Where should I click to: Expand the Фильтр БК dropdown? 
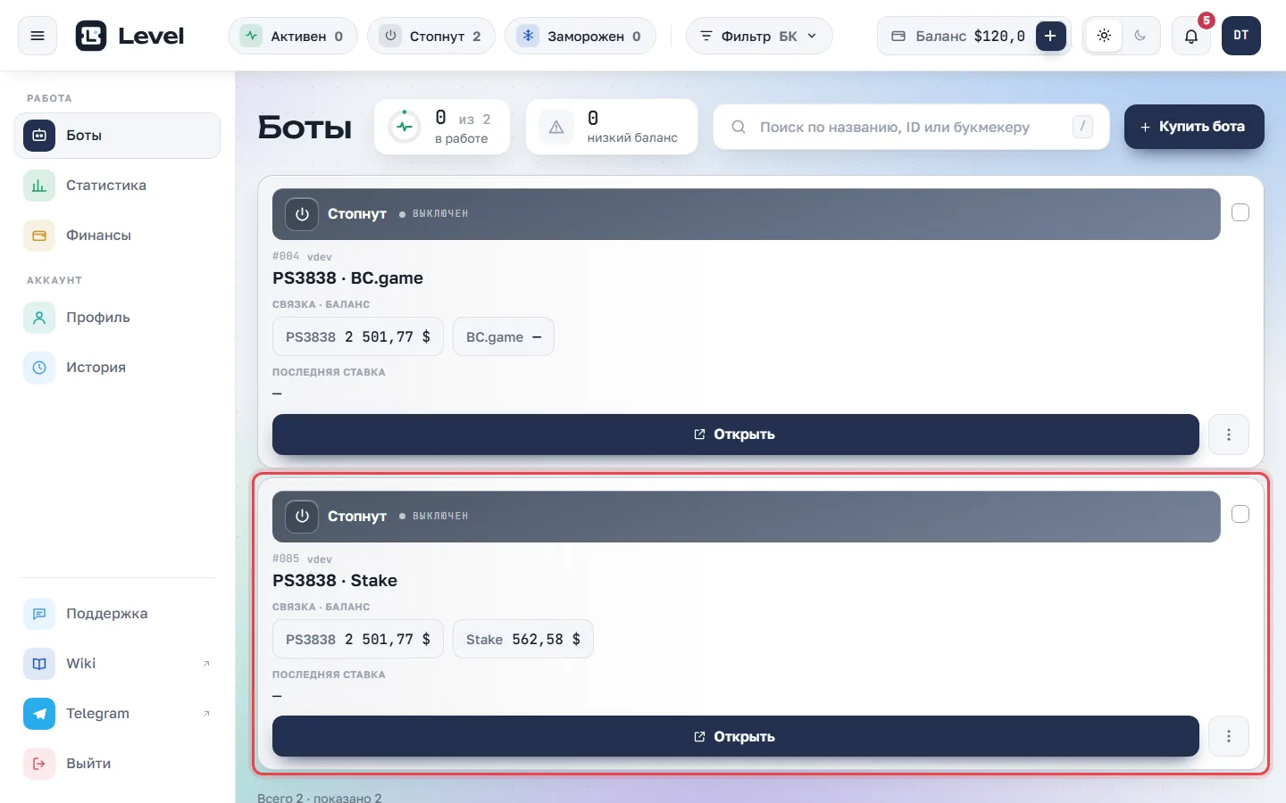759,36
